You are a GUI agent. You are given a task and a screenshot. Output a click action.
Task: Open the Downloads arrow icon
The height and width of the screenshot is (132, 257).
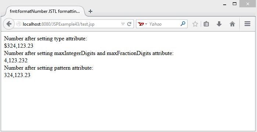[219, 24]
